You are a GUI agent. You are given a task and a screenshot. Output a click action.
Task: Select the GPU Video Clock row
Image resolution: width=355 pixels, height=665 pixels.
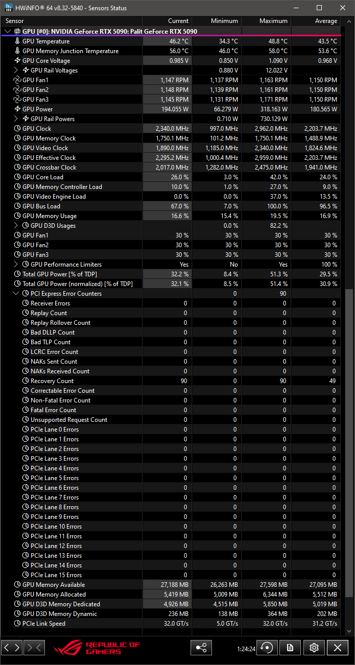point(171,148)
